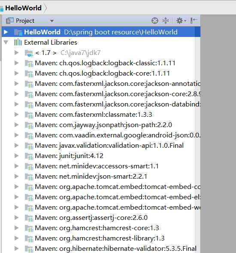Screen dimensions: 236x253
Task: Click the jackson-databind library icon
Action: pos(29,105)
